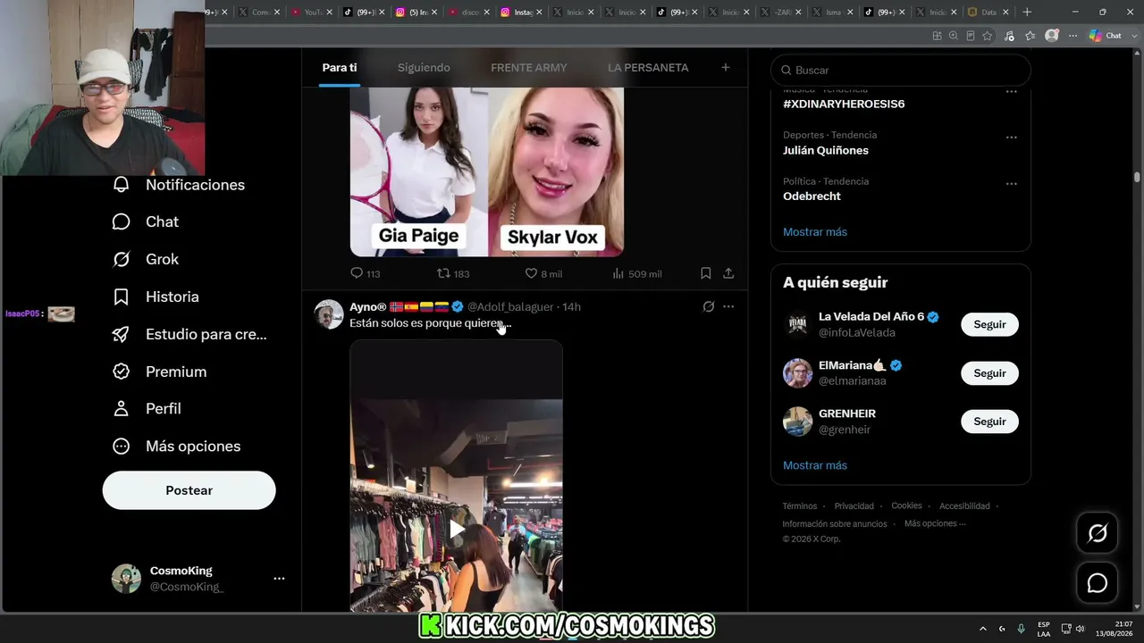Show hidden system tray icons
Screen dimensions: 1144x643
[983, 629]
